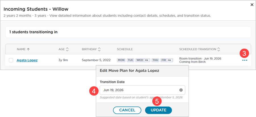Click the SCHEDULE column header
The image size is (256, 117).
(125, 49)
